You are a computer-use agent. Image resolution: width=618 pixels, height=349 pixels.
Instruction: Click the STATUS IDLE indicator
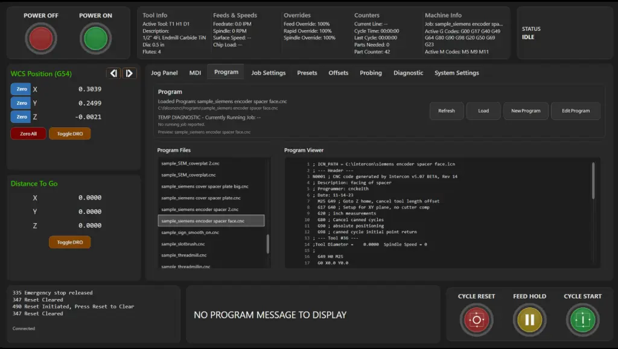click(531, 33)
